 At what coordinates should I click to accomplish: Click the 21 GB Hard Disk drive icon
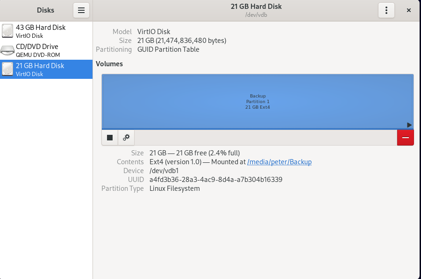pyautogui.click(x=8, y=69)
